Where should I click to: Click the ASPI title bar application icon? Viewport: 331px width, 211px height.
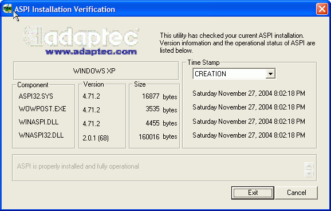click(x=7, y=9)
